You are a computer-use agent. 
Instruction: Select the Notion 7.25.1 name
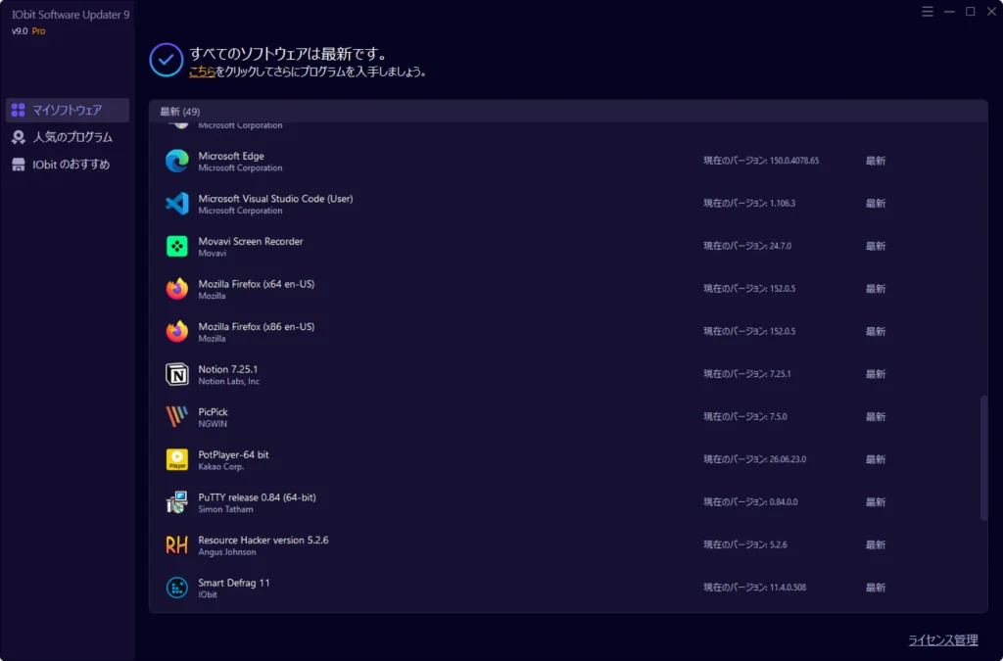point(227,369)
